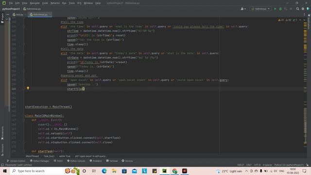Click Task_Gui() in the breadcrumb bar
The image size is (311, 175).
49,156
